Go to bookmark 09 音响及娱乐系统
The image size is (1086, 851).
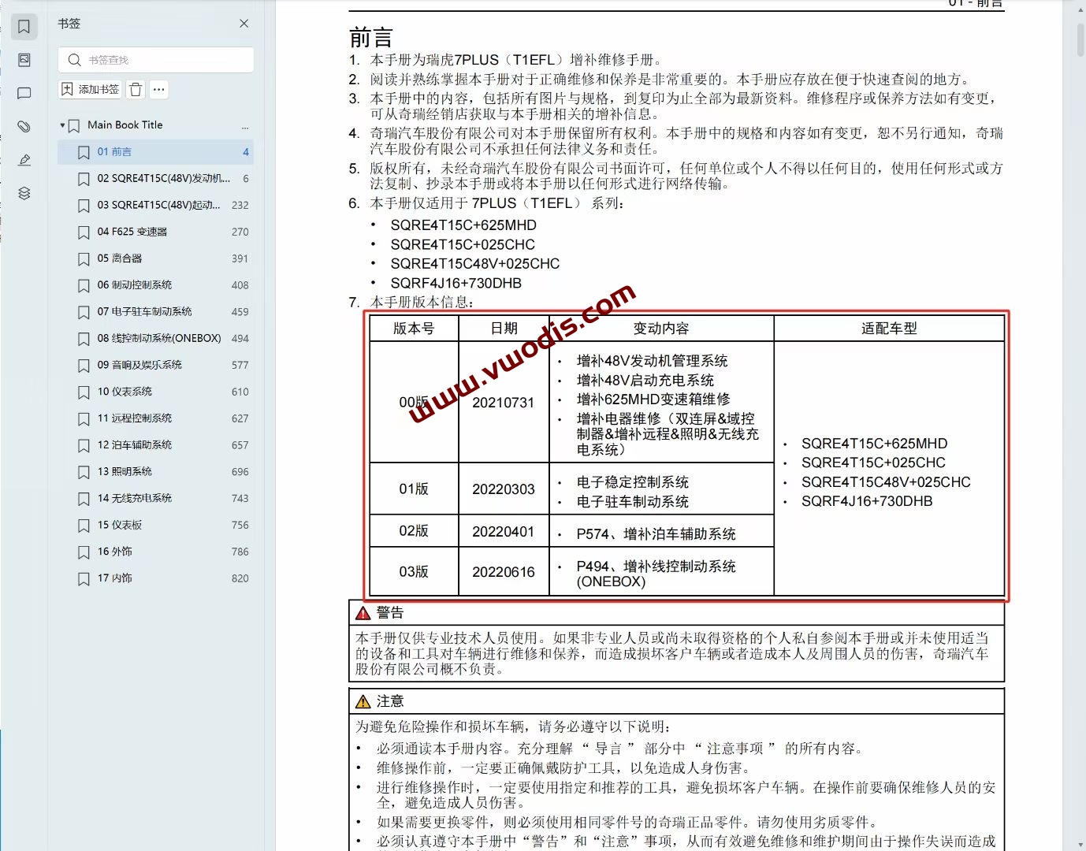[156, 366]
